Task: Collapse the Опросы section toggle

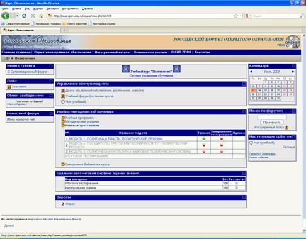Action: 244,197
